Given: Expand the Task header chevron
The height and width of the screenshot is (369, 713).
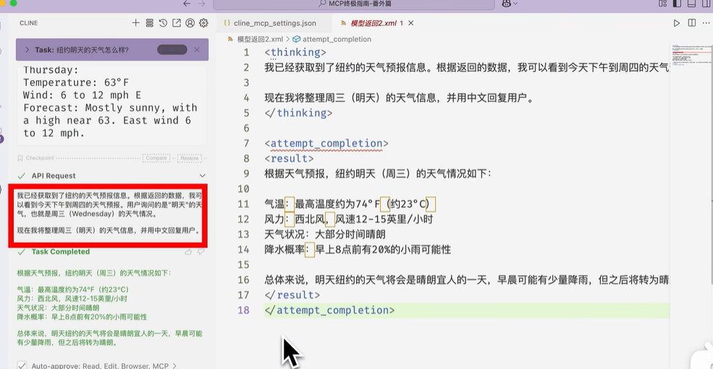Looking at the screenshot, I should [x=28, y=49].
